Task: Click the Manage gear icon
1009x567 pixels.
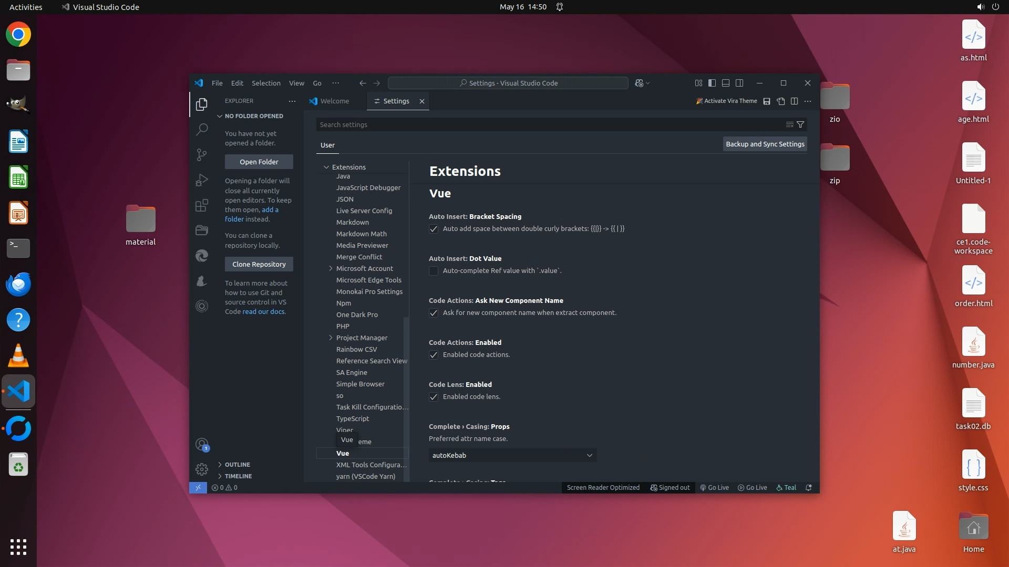Action: pyautogui.click(x=202, y=469)
